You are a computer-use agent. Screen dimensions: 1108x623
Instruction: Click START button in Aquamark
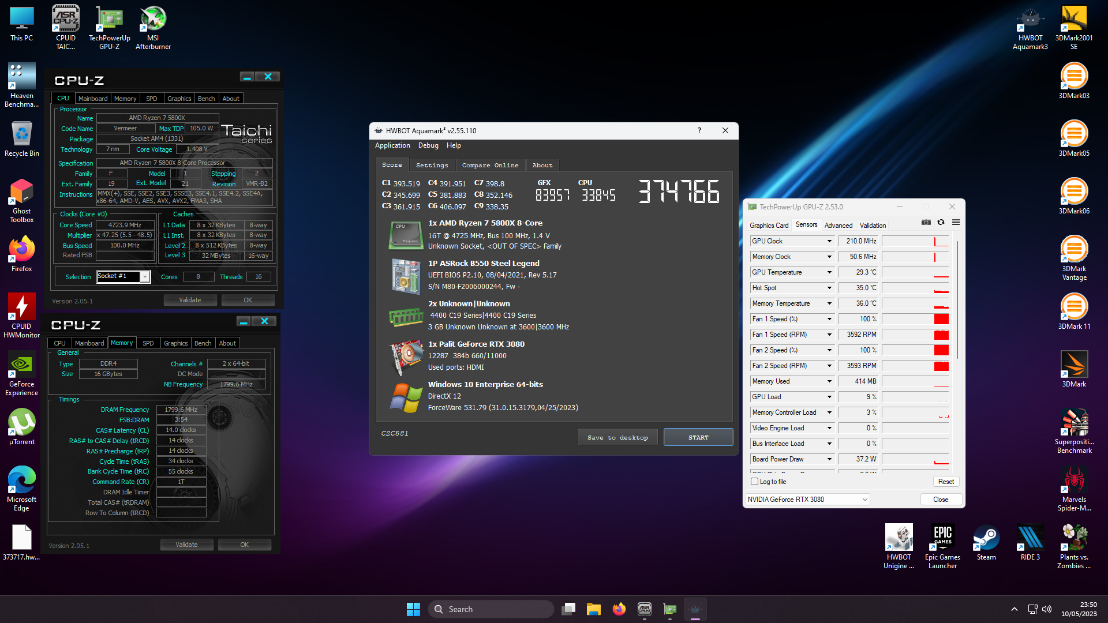point(698,437)
